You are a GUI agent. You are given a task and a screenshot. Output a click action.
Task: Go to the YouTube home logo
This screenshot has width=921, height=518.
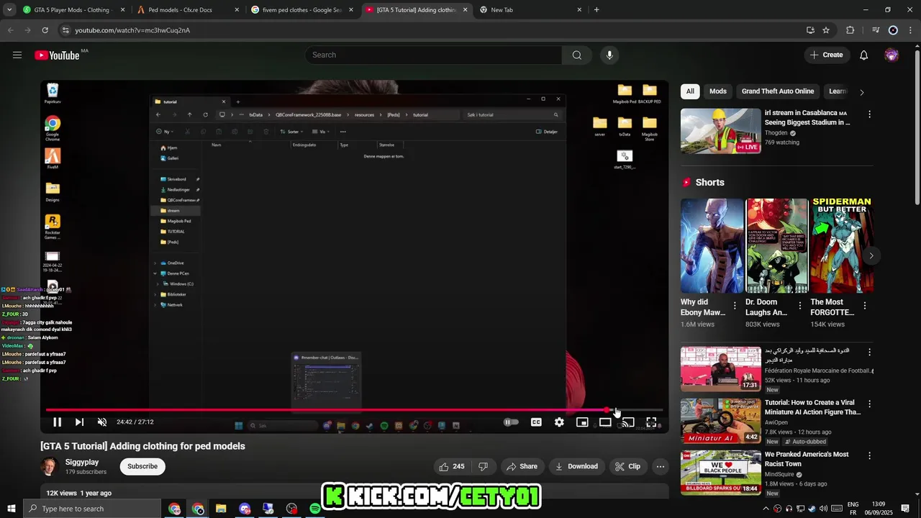point(57,55)
